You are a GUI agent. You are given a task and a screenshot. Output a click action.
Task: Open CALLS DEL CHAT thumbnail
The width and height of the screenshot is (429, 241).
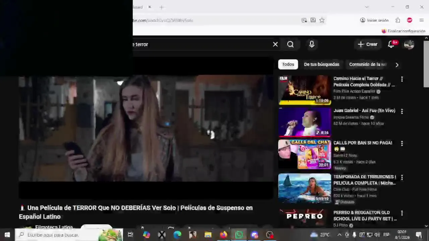tap(304, 154)
